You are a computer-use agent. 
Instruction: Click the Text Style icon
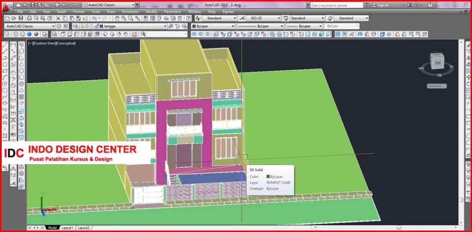198,18
